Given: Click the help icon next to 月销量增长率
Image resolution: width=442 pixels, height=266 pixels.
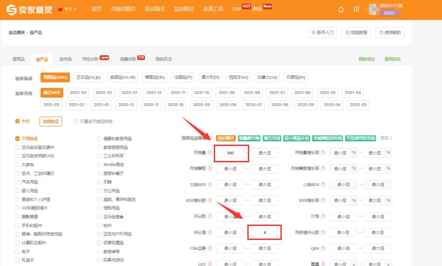Looking at the screenshot, I should [x=323, y=152].
